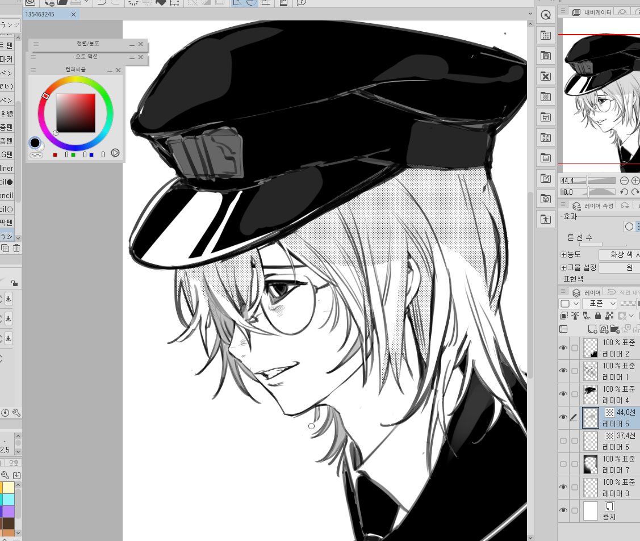Screen dimensions: 640x541
Task: Expand the 그물 설정 settings
Action: coord(564,267)
